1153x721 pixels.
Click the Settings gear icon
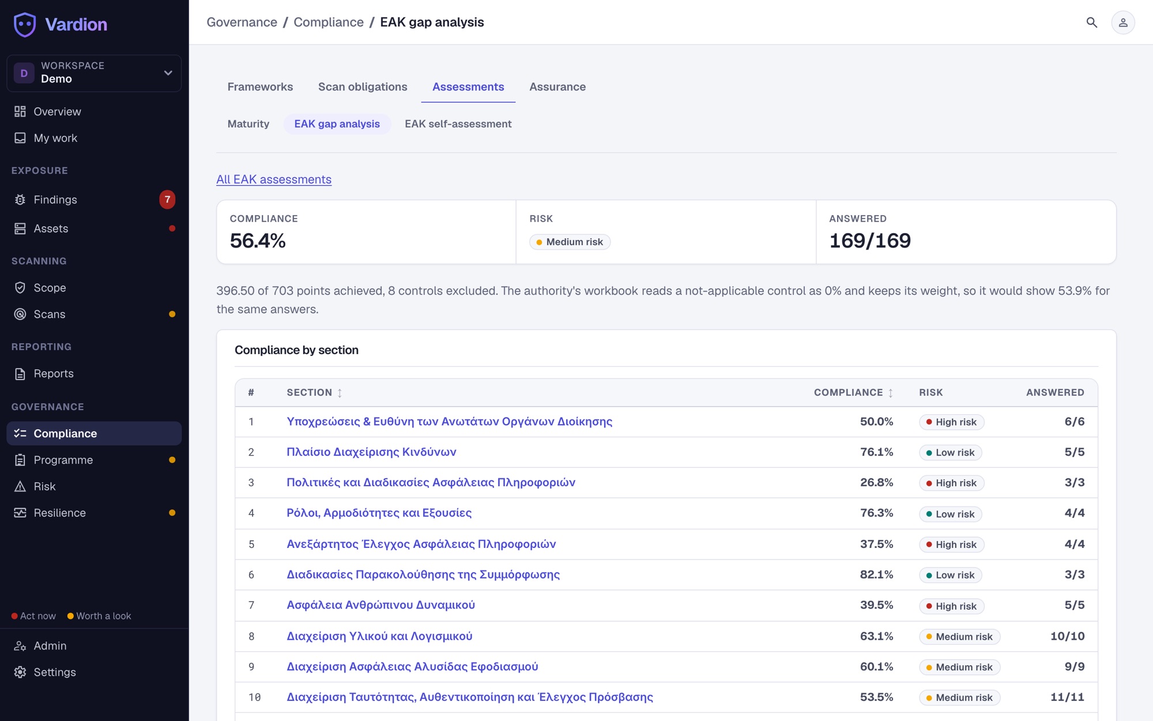20,673
